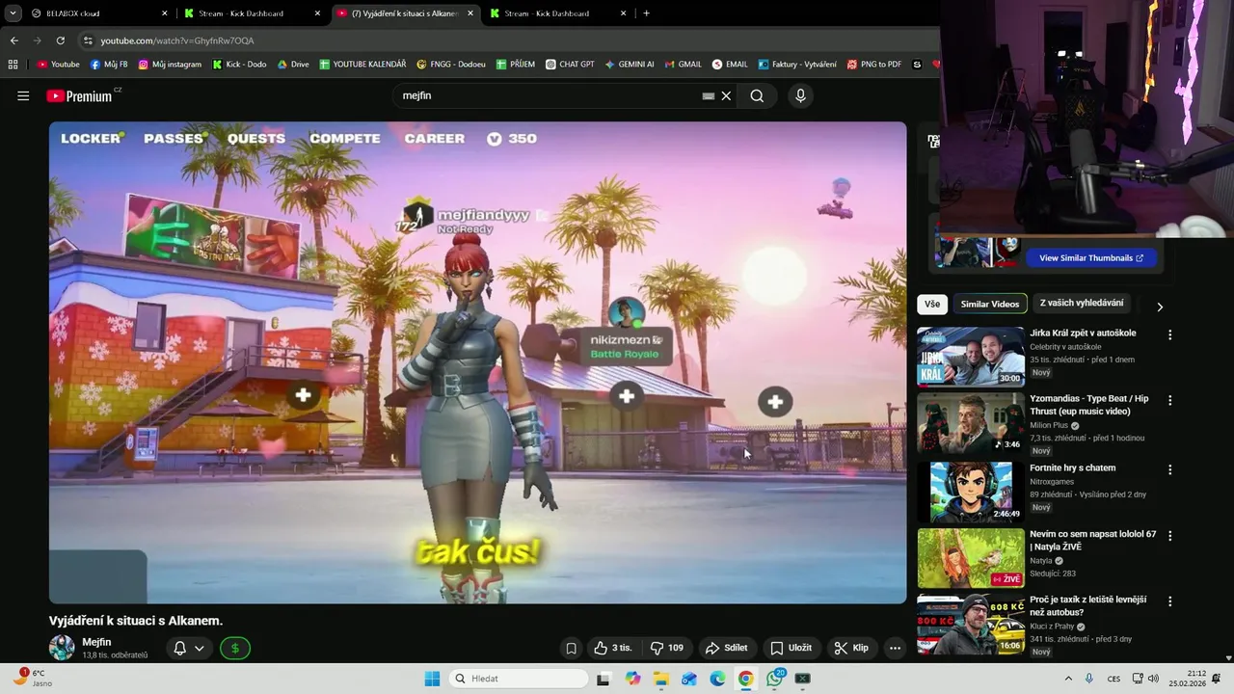Open the YOUTUBE KALENDÁŘ bookmark
Image resolution: width=1234 pixels, height=694 pixels.
tap(362, 65)
